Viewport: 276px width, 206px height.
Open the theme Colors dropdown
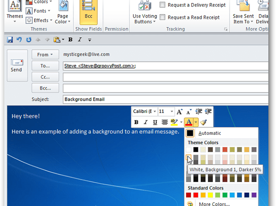point(39,2)
